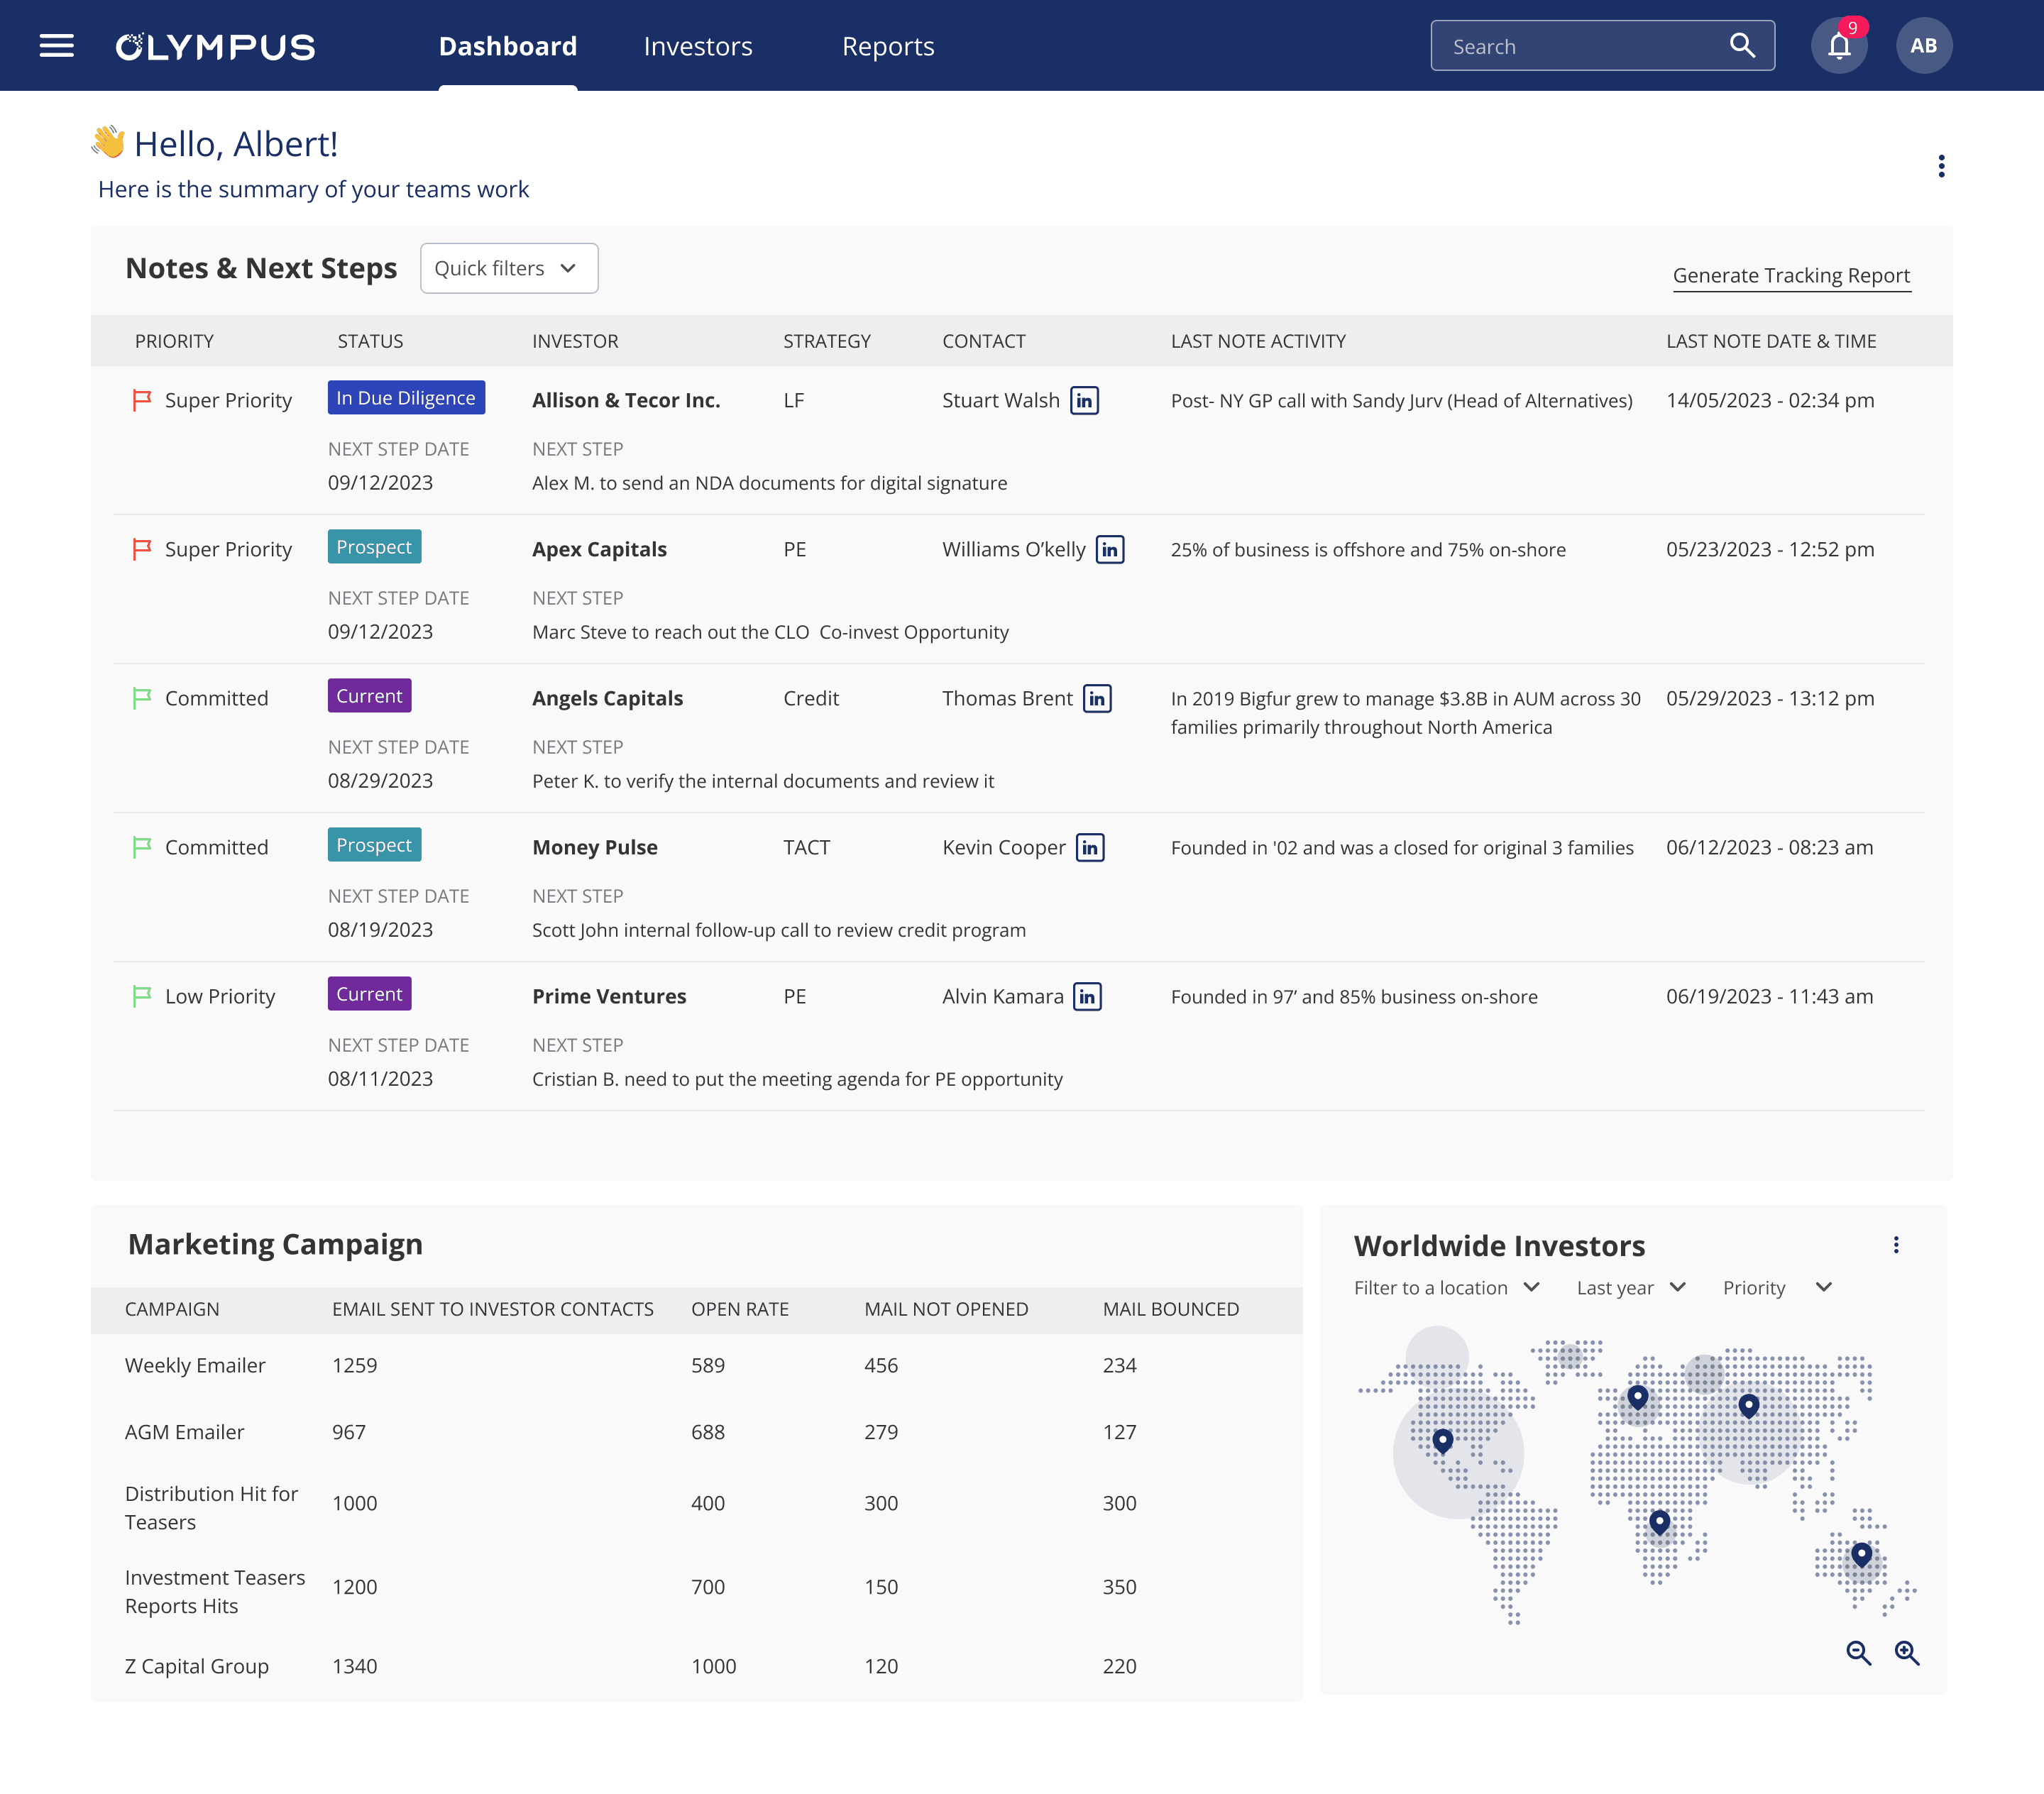Zoom in on the investors map

point(1907,1653)
